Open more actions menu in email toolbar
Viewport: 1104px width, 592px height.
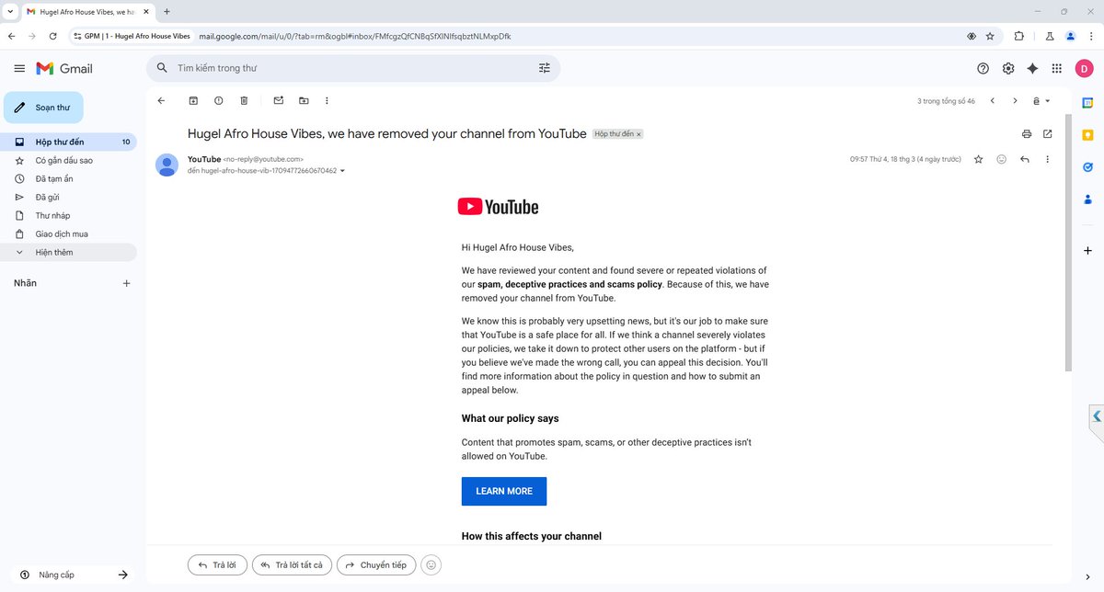click(x=327, y=100)
